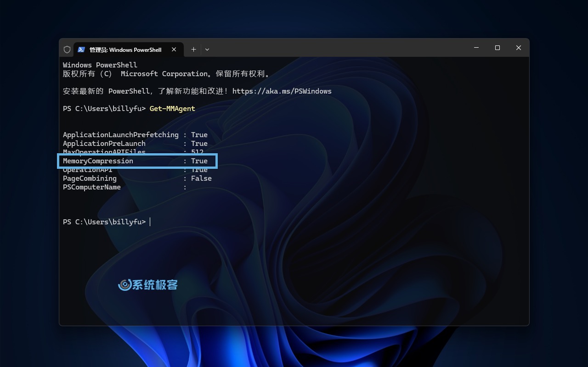
Task: Click the False value of PageCombining
Action: pyautogui.click(x=201, y=178)
